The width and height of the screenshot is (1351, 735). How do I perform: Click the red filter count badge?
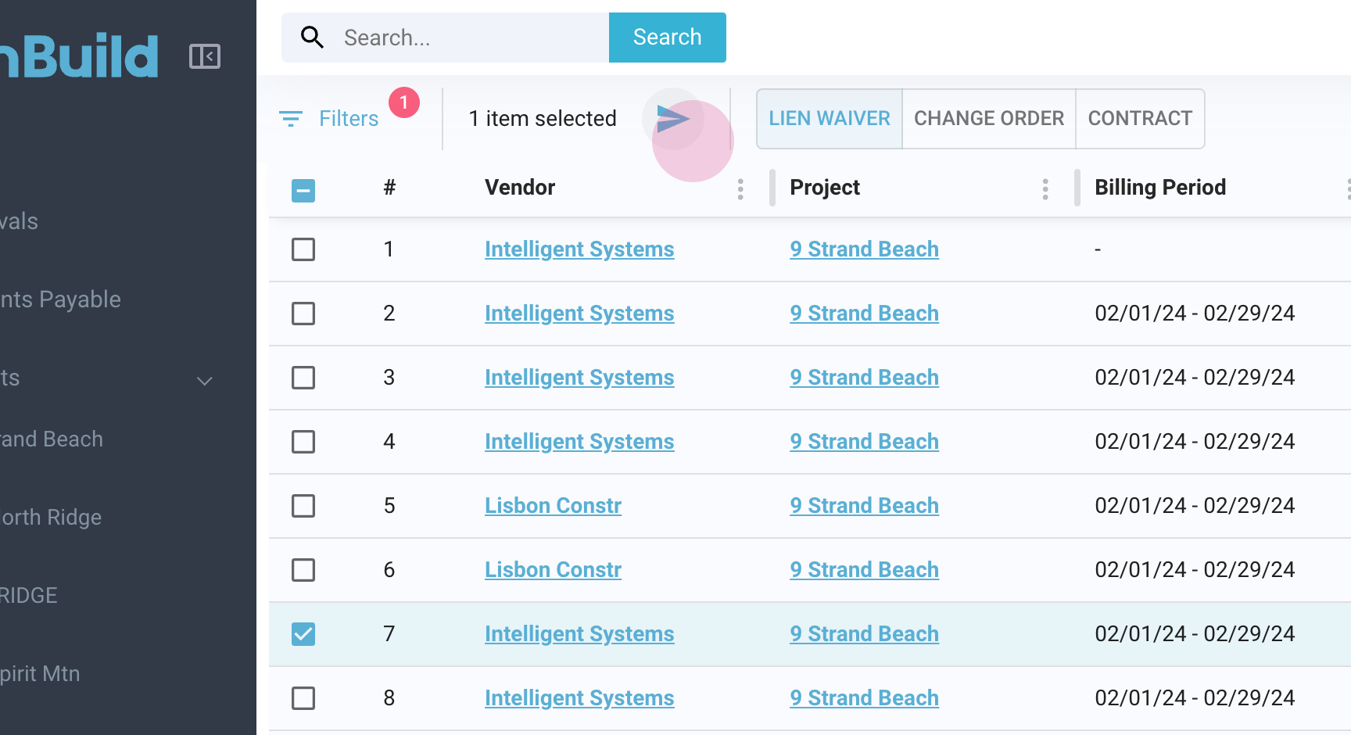pyautogui.click(x=404, y=102)
